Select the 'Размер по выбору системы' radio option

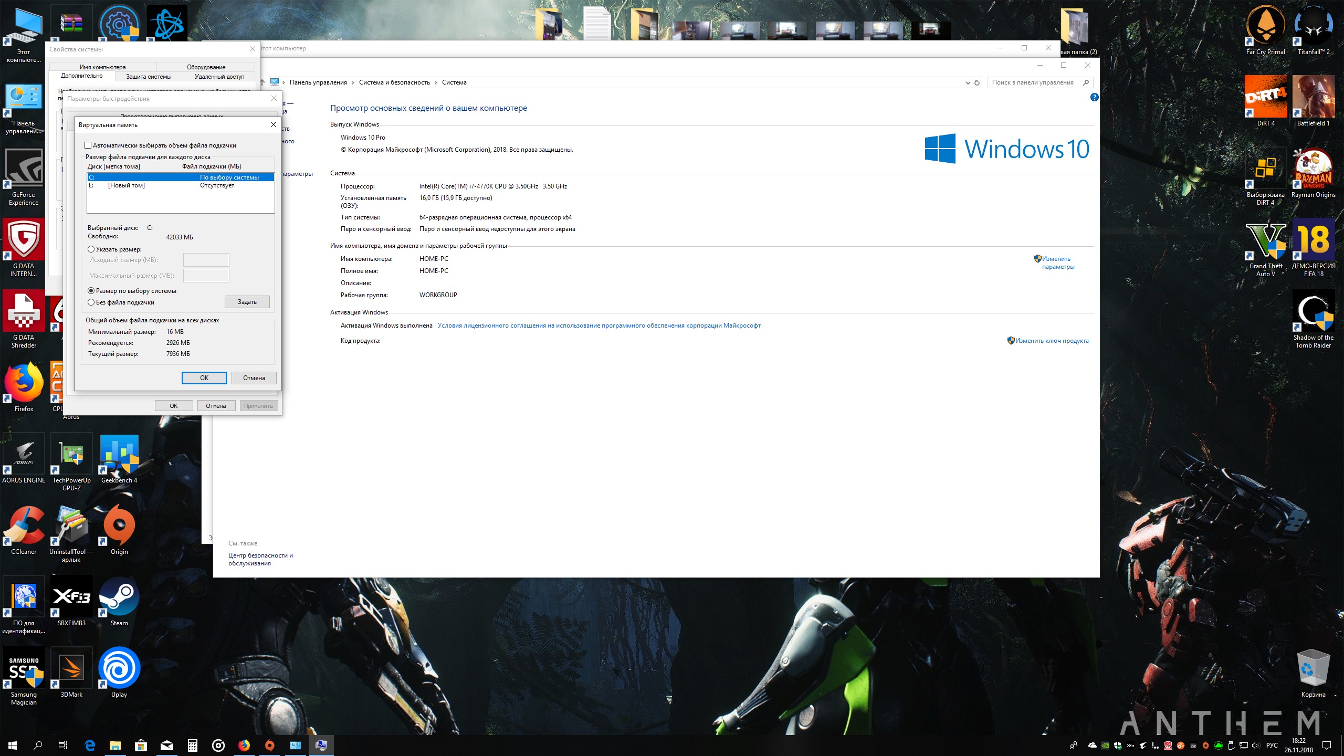(x=91, y=291)
